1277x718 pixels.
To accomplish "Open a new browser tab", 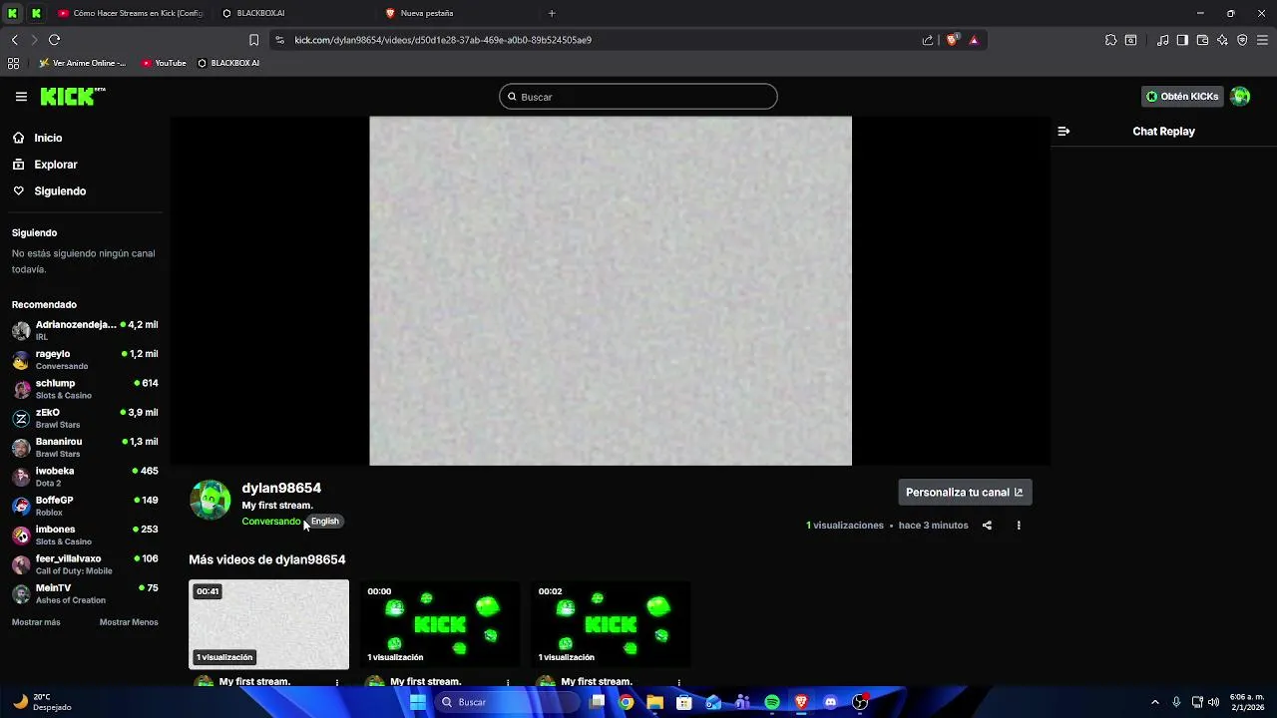I will click(552, 13).
